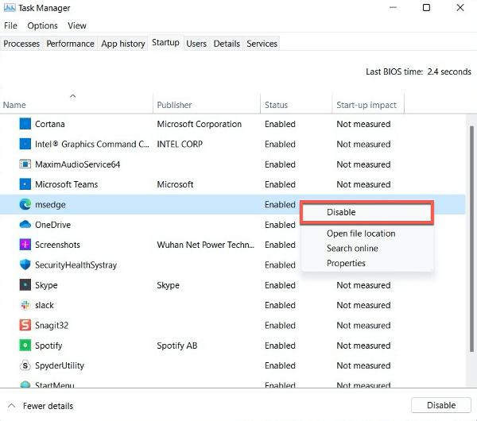This screenshot has height=421, width=477.
Task: Click the INTEL CORP publisher cell
Action: pyautogui.click(x=180, y=144)
